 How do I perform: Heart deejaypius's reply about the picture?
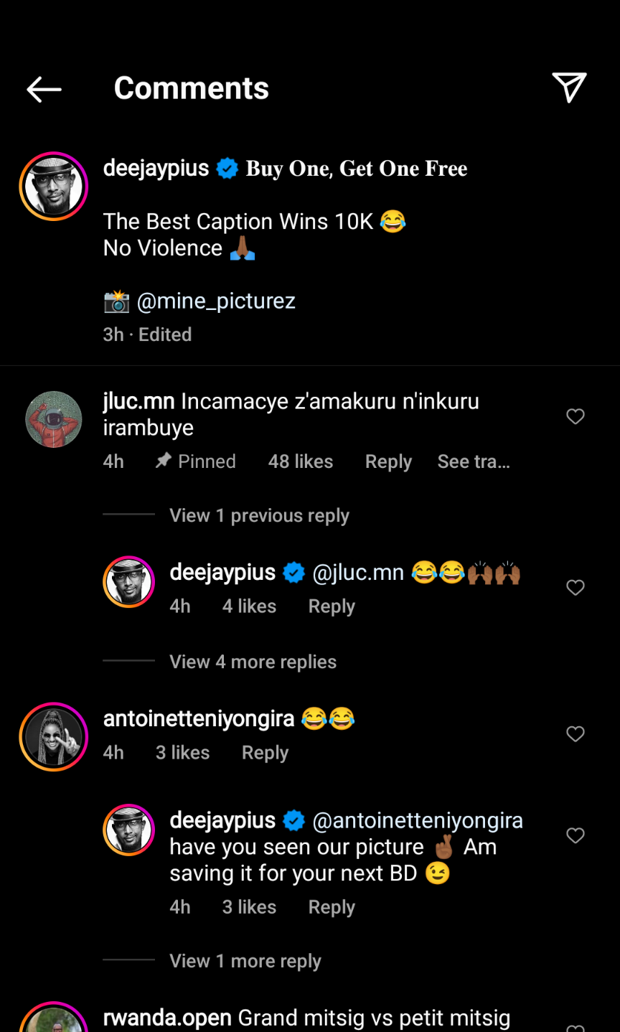point(576,835)
